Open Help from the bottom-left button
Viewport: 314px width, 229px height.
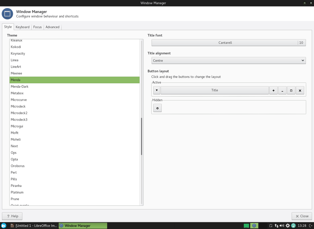tap(12, 216)
